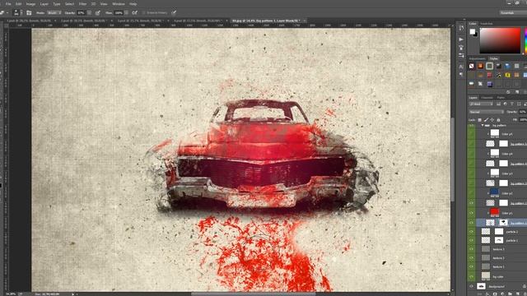Filter layers by shape layers icon
The image size is (527, 296).
coord(519,104)
